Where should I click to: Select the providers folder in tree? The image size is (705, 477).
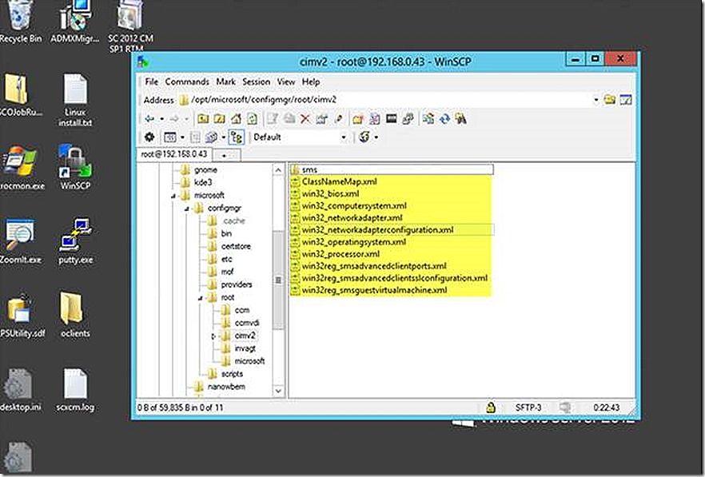237,284
